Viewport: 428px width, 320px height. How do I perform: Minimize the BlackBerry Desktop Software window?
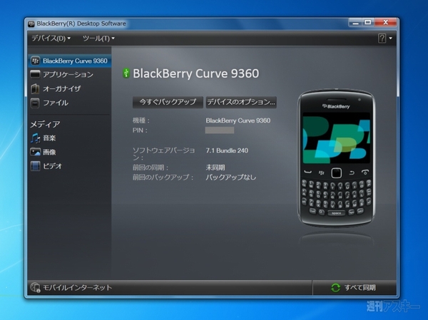click(x=355, y=23)
